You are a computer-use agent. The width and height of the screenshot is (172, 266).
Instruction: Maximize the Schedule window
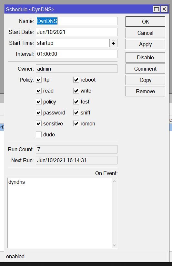tap(157, 9)
